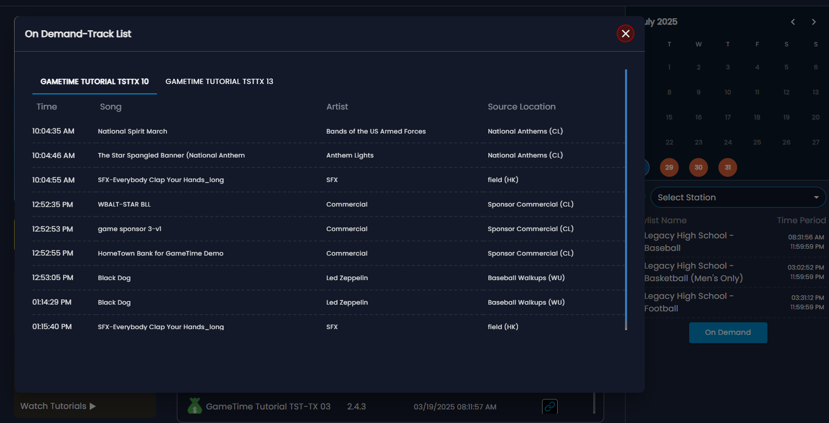Click the Song column header
Viewport: 829px width, 423px height.
(x=111, y=106)
